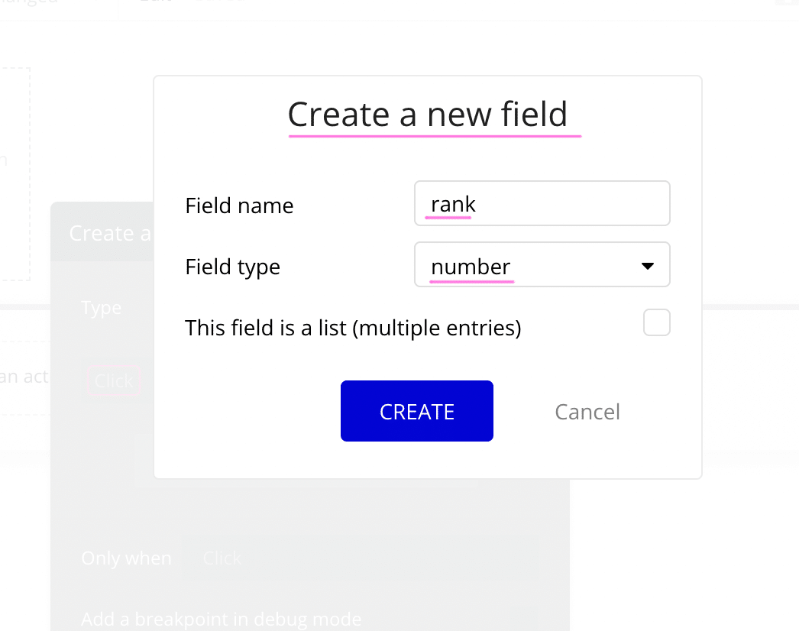The height and width of the screenshot is (631, 799).
Task: Click the dashed-outline box at left edge
Action: tap(15, 174)
